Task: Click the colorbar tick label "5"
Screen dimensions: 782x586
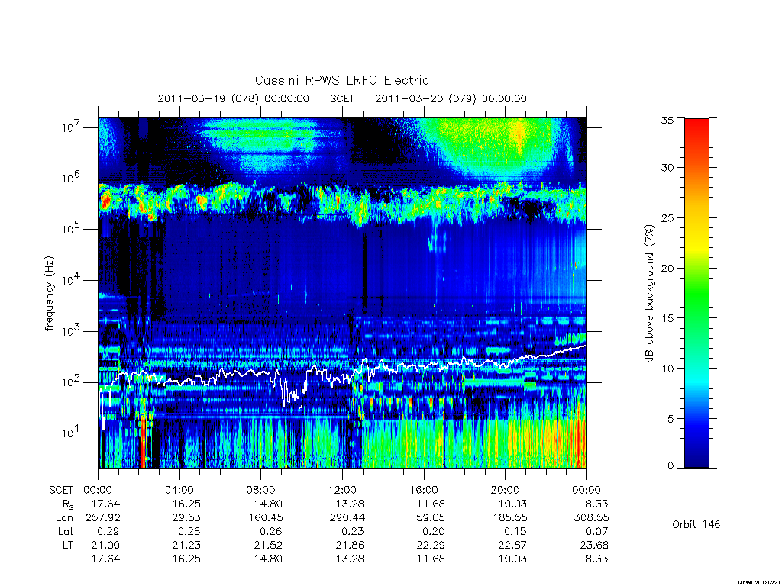Action: (x=671, y=419)
